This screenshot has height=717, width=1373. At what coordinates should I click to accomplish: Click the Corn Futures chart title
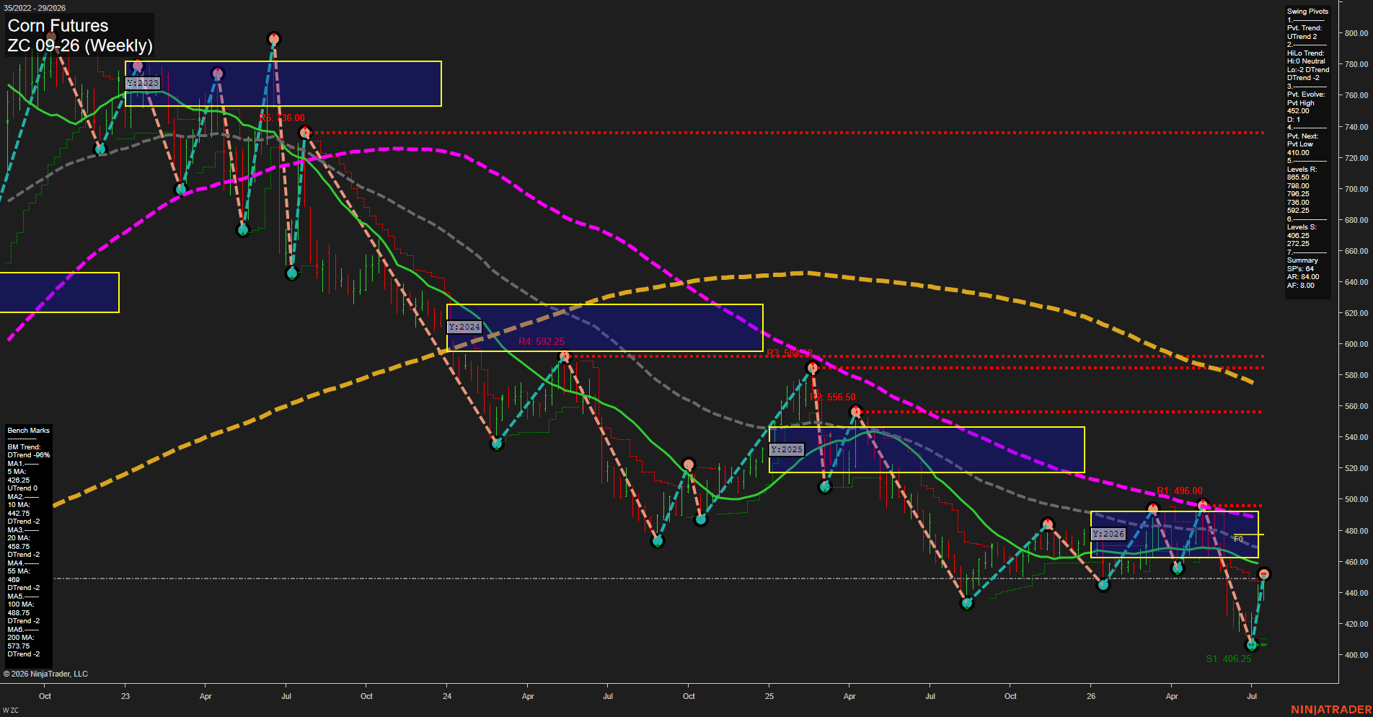[x=58, y=26]
